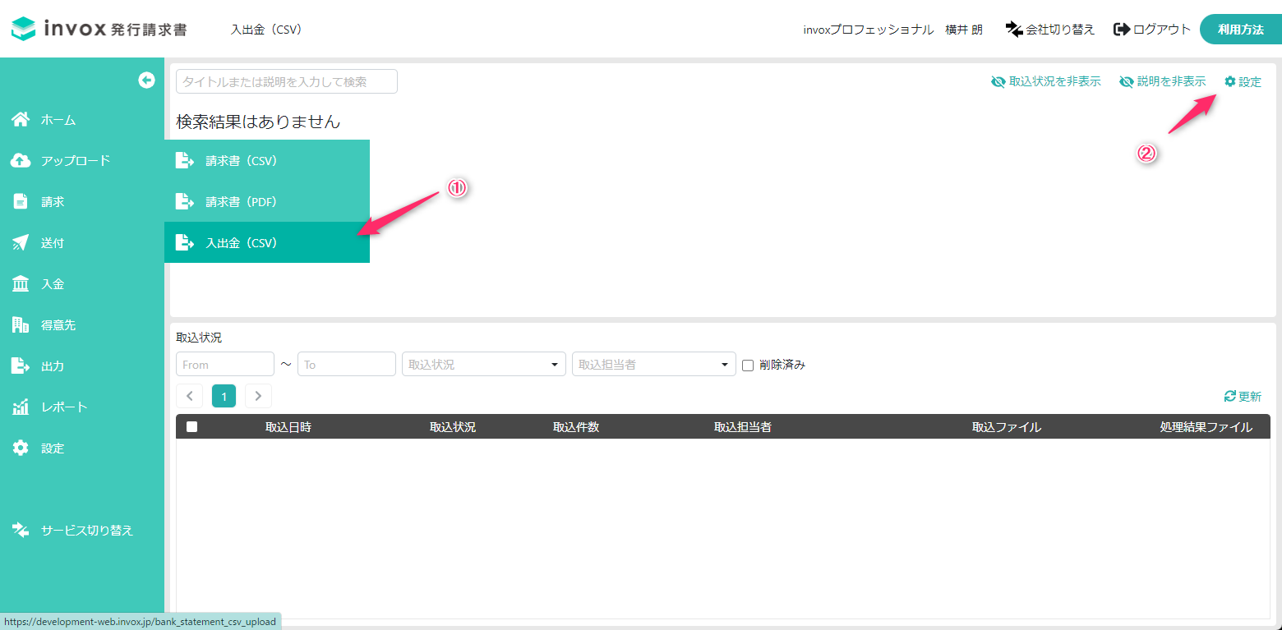Toggle the 削除済み checkbox

(x=748, y=366)
